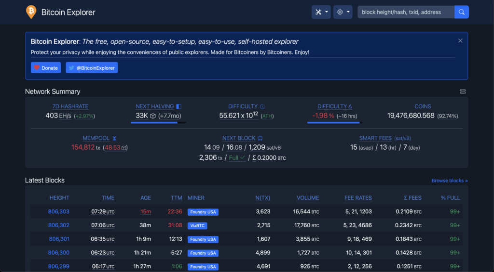Screen dimensions: 494x272
Task: Click the FEE RATES column header
Action: click(358, 198)
